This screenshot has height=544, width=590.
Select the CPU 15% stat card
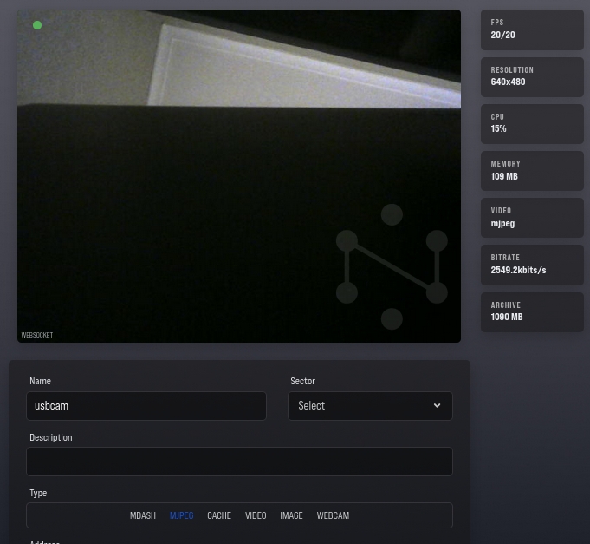coord(532,123)
